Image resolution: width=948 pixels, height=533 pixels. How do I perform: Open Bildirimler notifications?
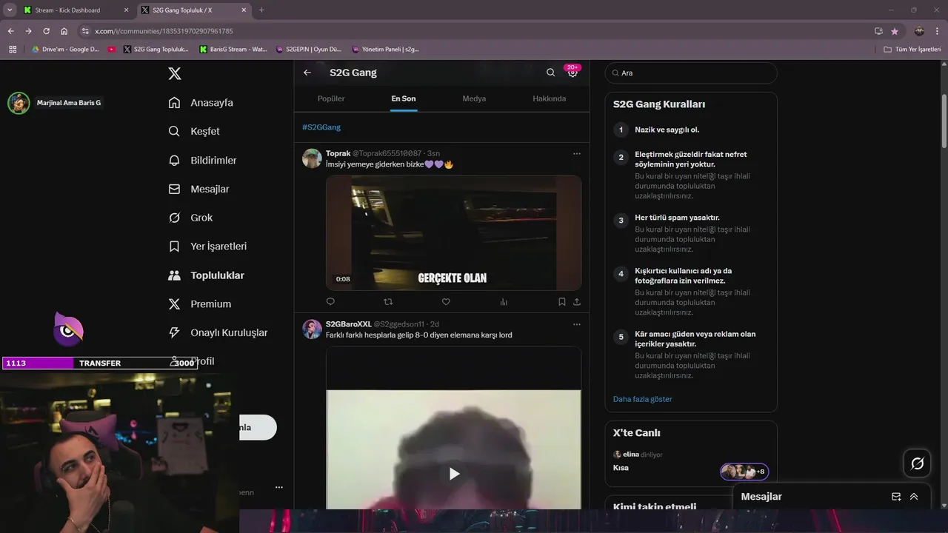point(202,160)
